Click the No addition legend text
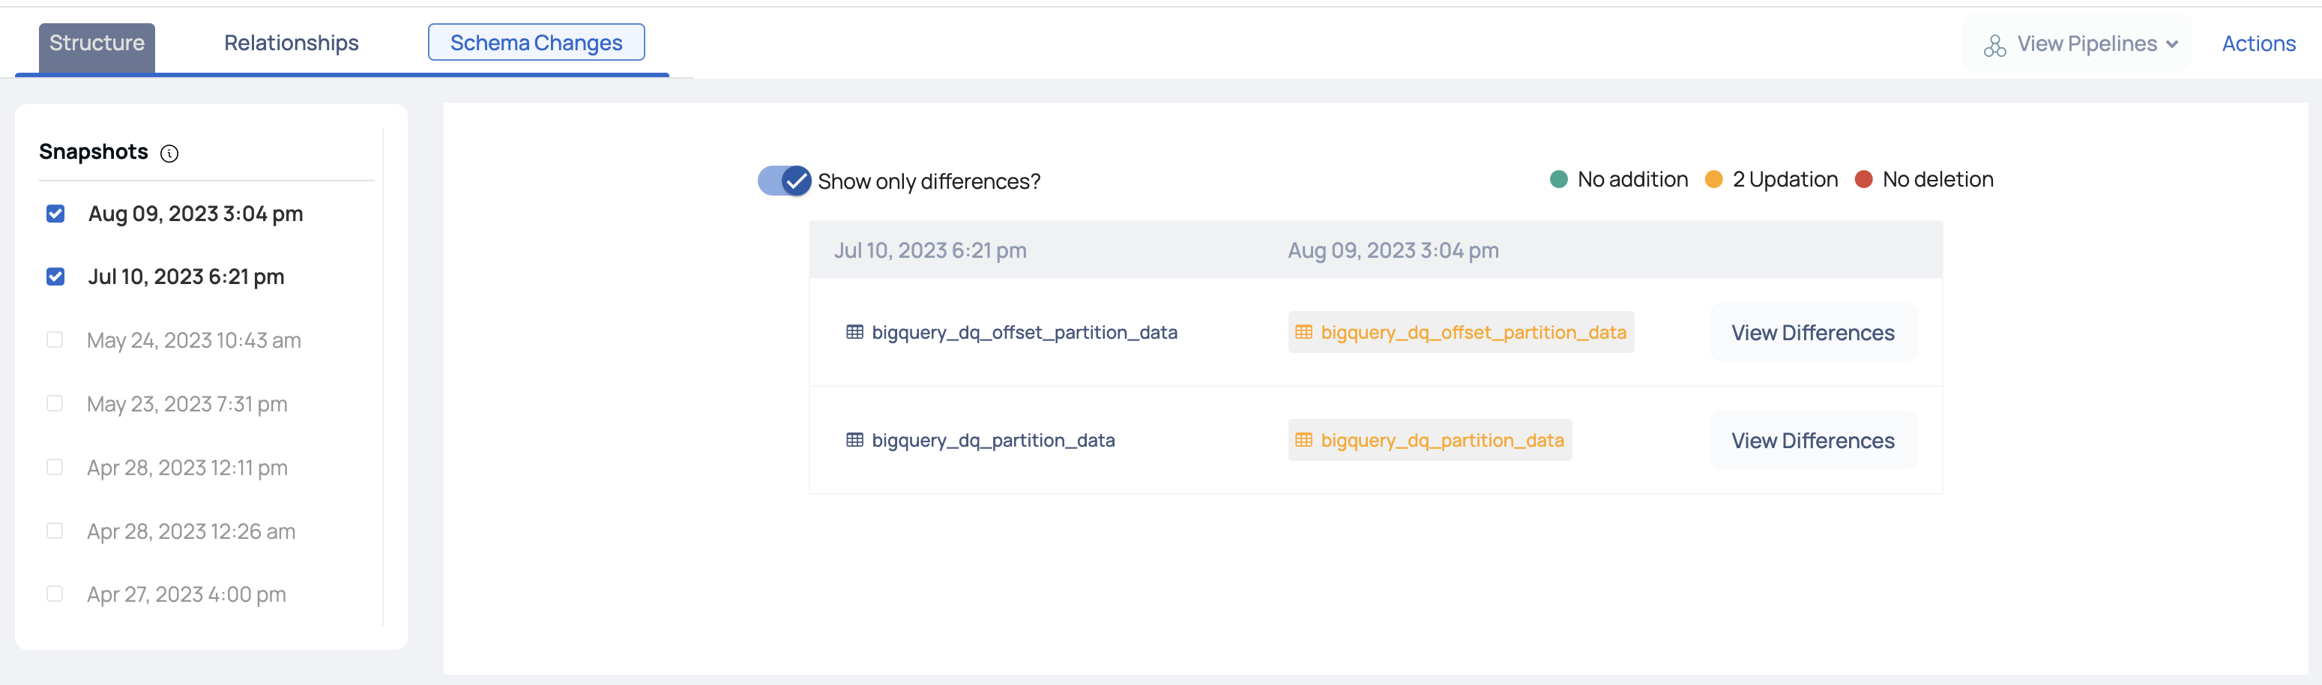 point(1632,179)
